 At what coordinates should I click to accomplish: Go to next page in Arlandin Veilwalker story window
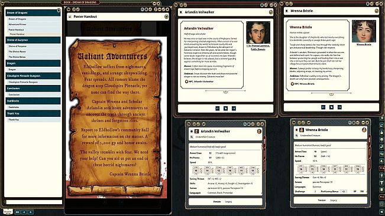[234, 109]
